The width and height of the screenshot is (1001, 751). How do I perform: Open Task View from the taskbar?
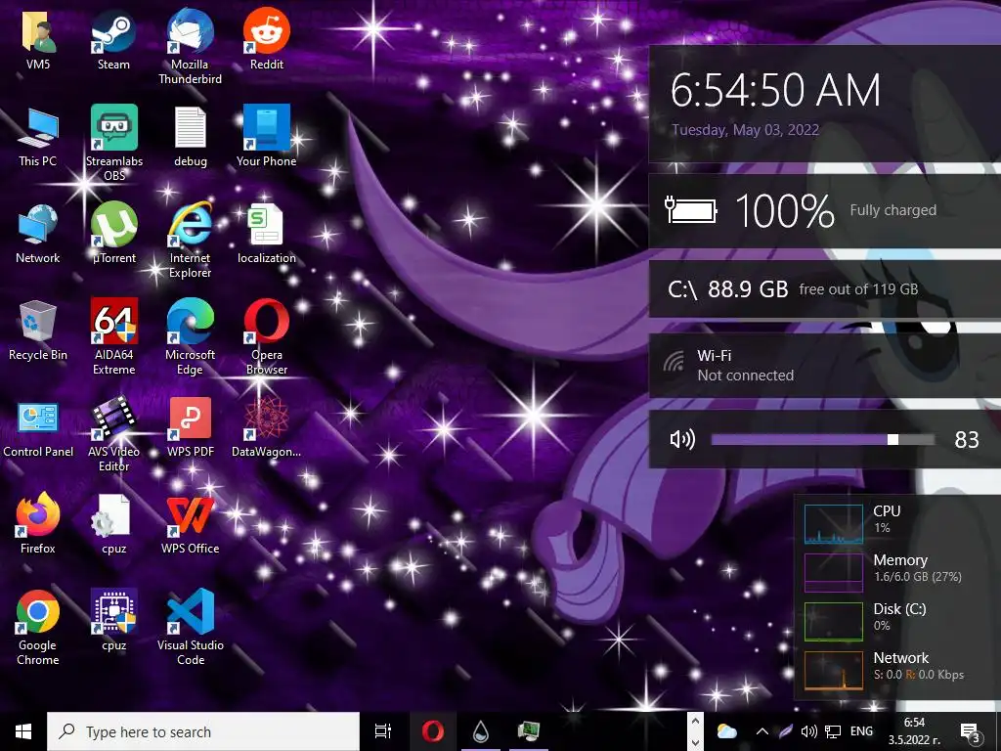[x=382, y=731]
